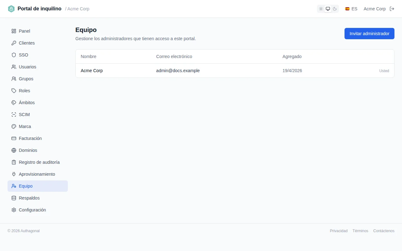The image size is (402, 251).
Task: Go to Aprovisionamiento
Action: [x=38, y=174]
